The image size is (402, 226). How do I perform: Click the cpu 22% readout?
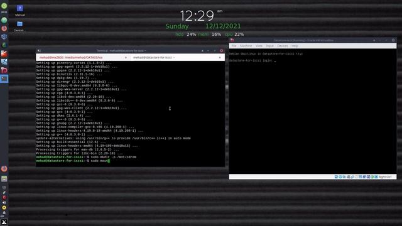click(x=234, y=35)
